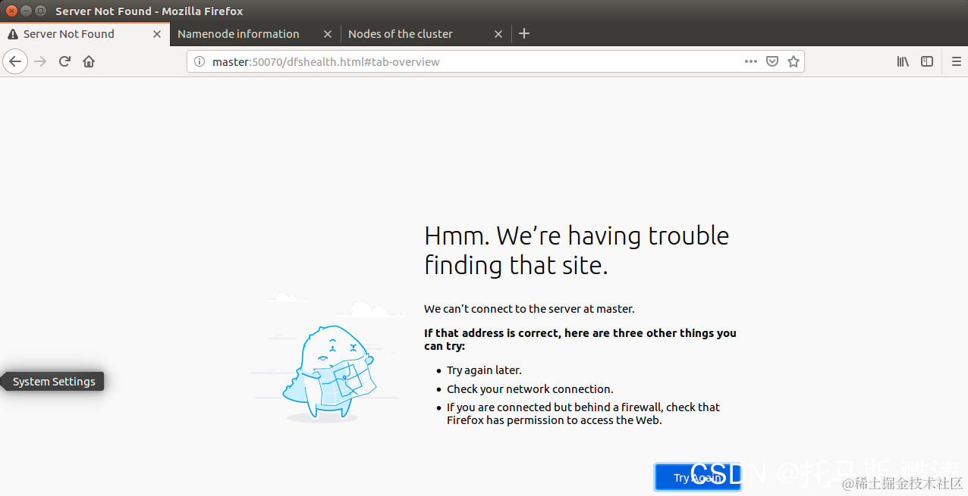Show site information icon in address bar
968x496 pixels.
(x=200, y=61)
